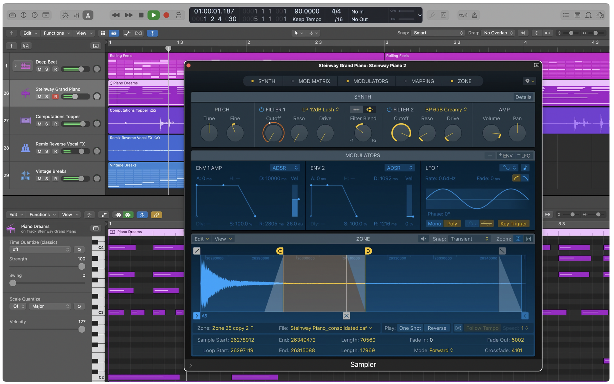Switch to grid view icon in tracks toolbar
This screenshot has height=384, width=614.
[x=103, y=33]
